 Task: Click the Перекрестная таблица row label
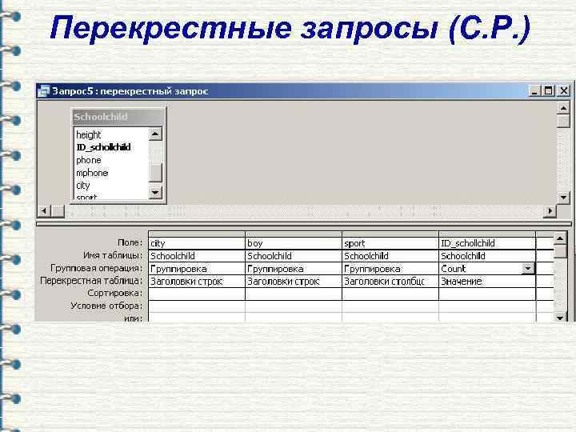[x=91, y=281]
